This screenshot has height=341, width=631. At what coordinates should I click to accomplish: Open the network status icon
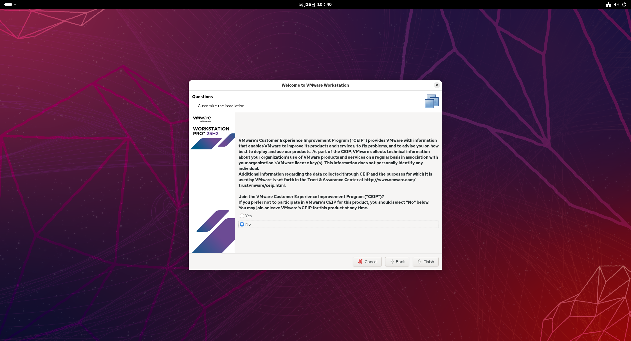(x=608, y=5)
